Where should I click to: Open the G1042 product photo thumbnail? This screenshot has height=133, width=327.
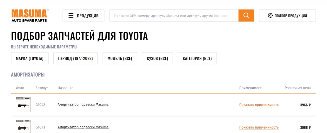click(x=23, y=104)
